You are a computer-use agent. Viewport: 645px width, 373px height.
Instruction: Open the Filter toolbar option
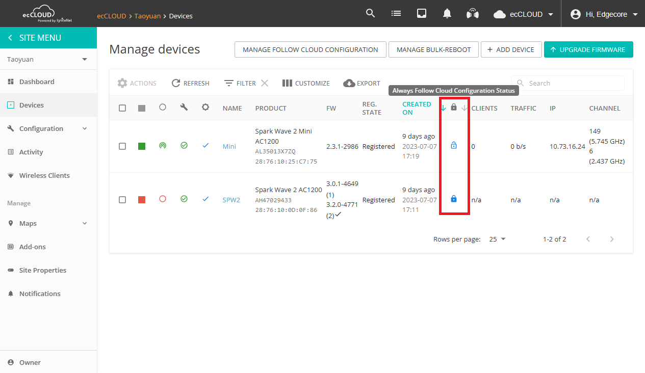pos(240,83)
